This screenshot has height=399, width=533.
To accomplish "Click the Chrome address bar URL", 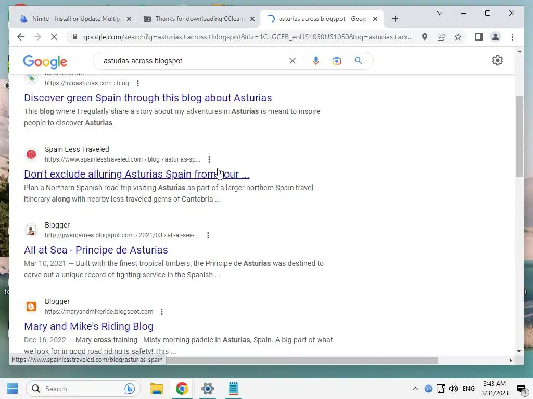I will click(248, 37).
